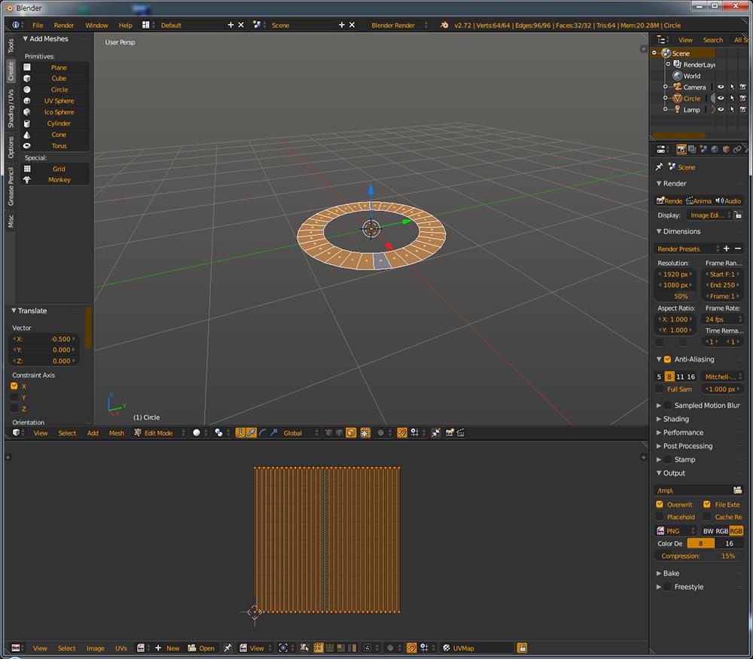753x659 pixels.
Task: Expand RenderLayers node in outliner
Action: click(x=668, y=64)
